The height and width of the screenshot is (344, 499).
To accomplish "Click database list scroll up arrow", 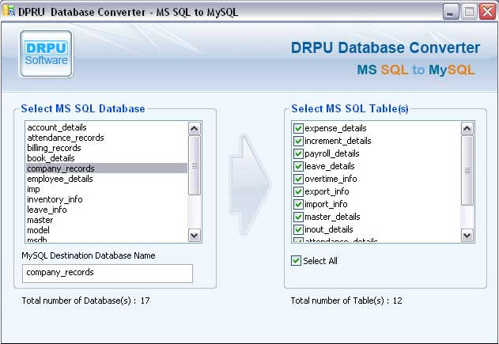I will click(194, 129).
